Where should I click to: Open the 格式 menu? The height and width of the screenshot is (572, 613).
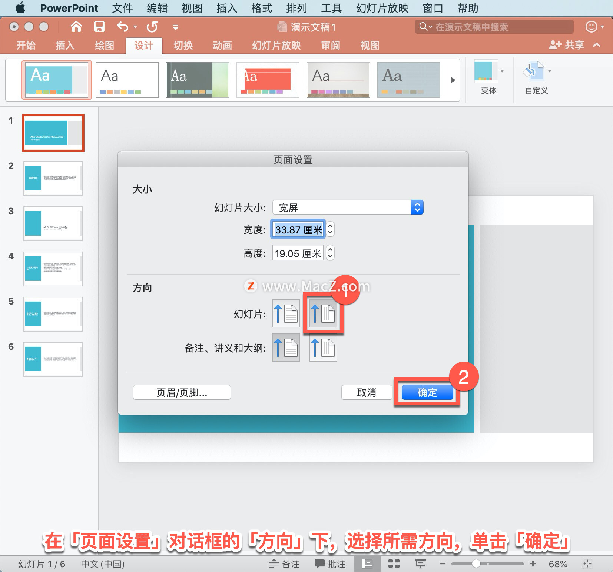(262, 8)
